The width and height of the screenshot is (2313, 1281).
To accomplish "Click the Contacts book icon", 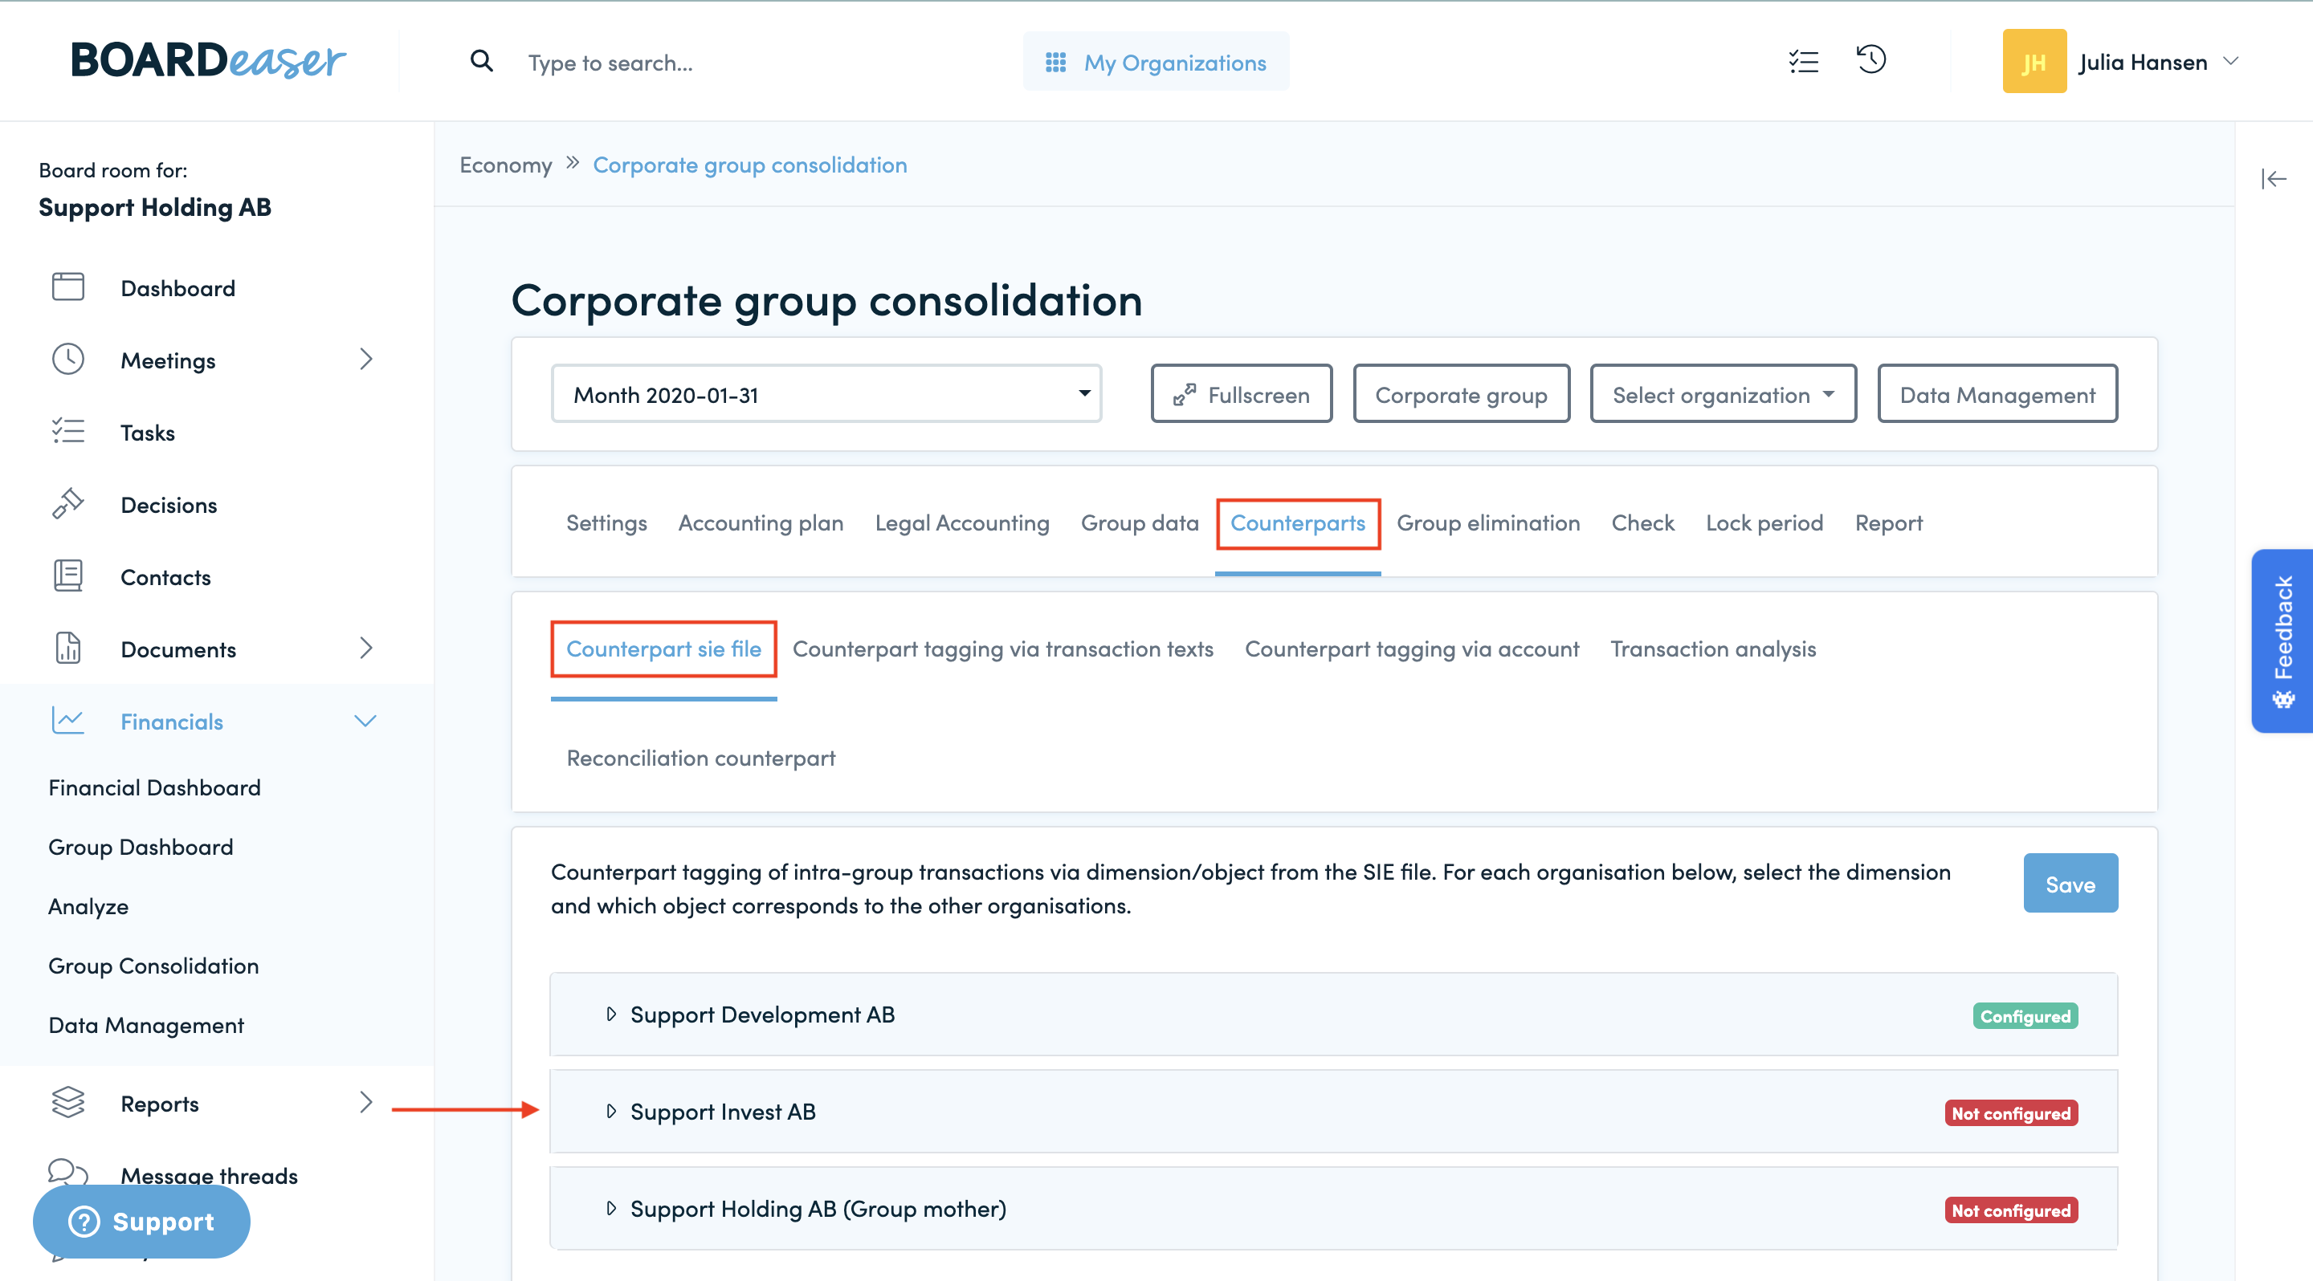I will click(68, 576).
